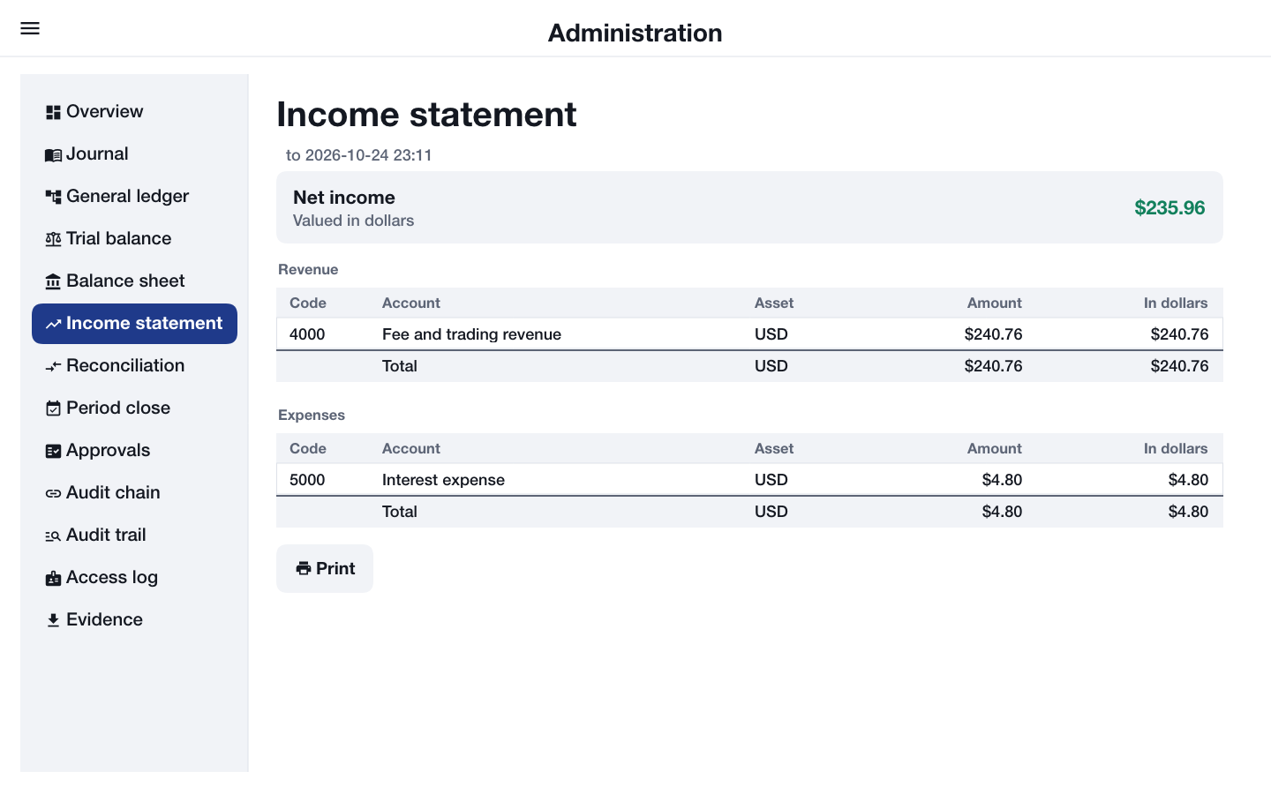Click the Balance sheet bank icon
Image resolution: width=1271 pixels, height=794 pixels.
53,281
